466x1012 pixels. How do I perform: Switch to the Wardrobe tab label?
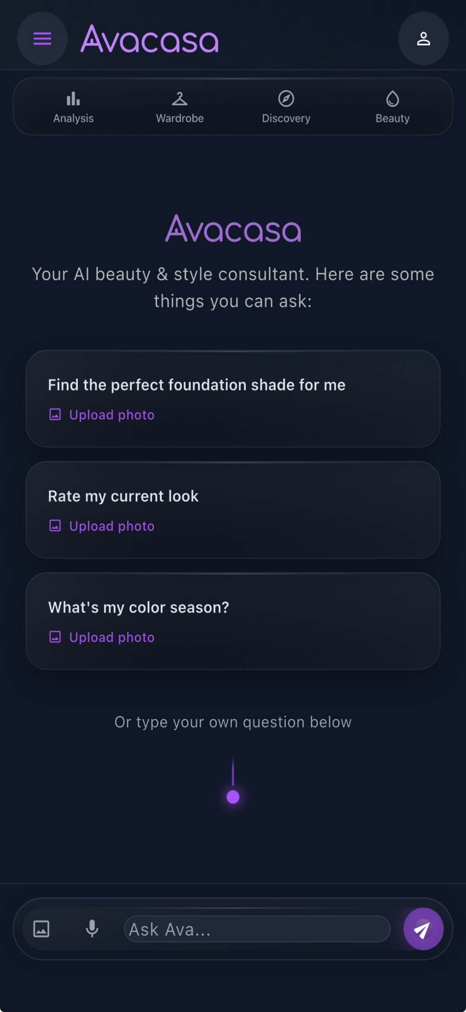point(180,118)
